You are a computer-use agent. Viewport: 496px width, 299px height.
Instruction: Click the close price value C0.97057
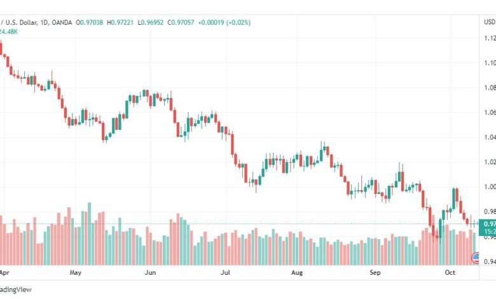tap(181, 22)
